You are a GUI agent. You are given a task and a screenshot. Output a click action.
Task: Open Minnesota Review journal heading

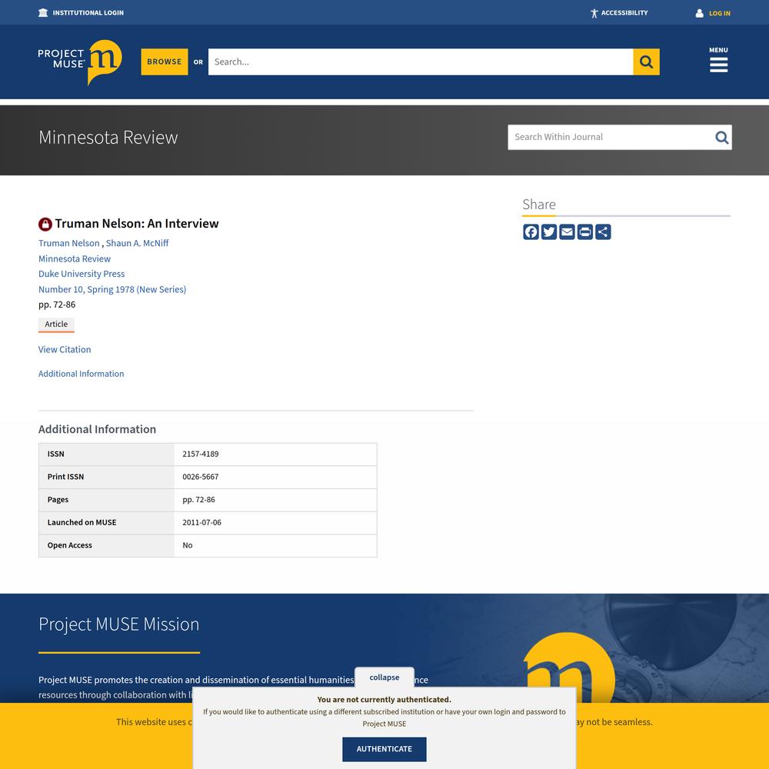click(108, 138)
